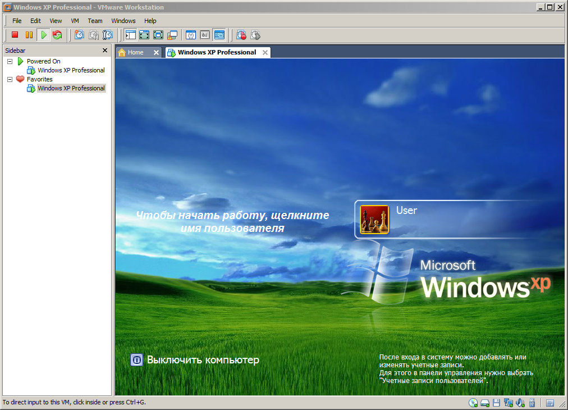Image resolution: width=568 pixels, height=410 pixels.
Task: Click the red heart Favorites icon
Action: click(x=20, y=79)
